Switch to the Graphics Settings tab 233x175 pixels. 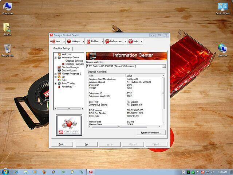[62, 48]
